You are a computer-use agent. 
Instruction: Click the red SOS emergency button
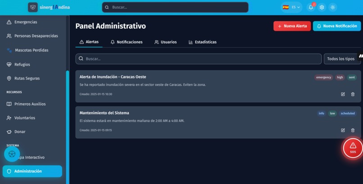[x=353, y=148]
